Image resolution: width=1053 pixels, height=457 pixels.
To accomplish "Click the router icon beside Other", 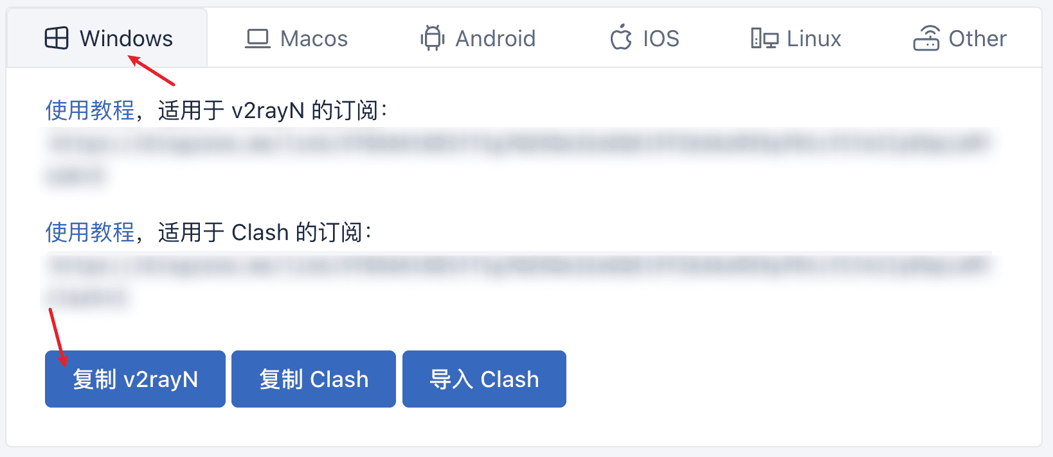I will click(926, 39).
